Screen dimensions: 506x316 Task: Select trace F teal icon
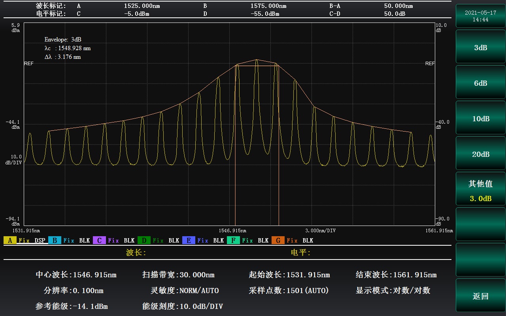(233, 241)
